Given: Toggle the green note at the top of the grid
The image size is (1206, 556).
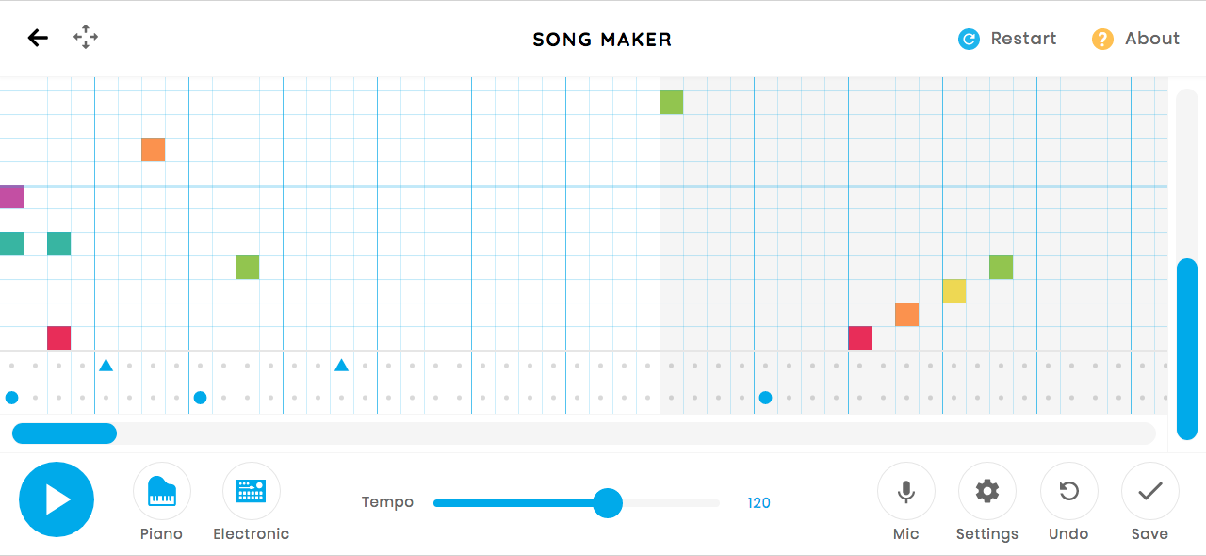Looking at the screenshot, I should (672, 103).
